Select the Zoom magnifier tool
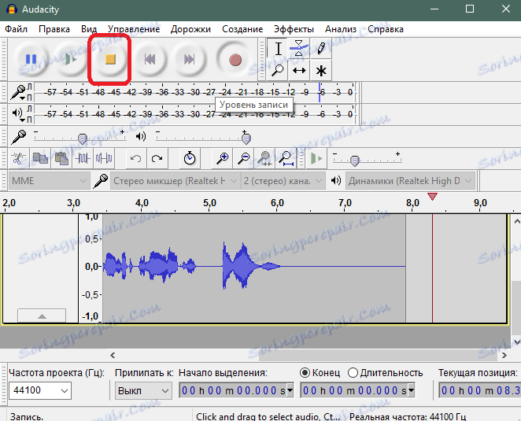This screenshot has width=521, height=421. tap(278, 71)
